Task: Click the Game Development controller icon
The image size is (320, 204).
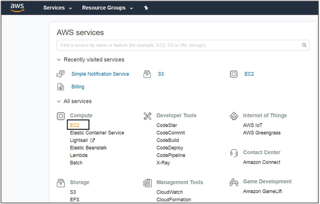Action: point(234,182)
